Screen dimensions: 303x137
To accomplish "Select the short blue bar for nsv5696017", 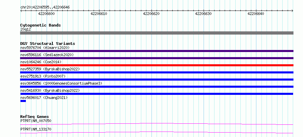I will [23, 101].
